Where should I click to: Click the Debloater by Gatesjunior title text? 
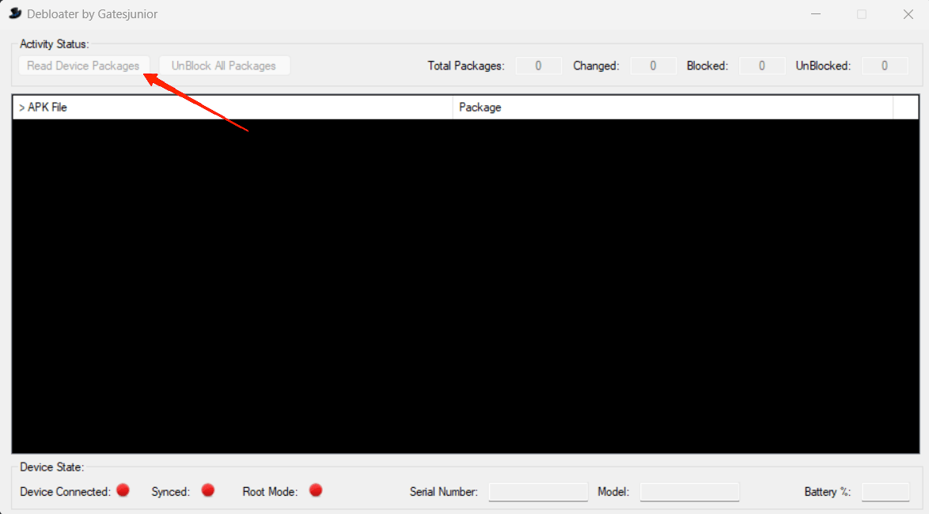(x=93, y=14)
